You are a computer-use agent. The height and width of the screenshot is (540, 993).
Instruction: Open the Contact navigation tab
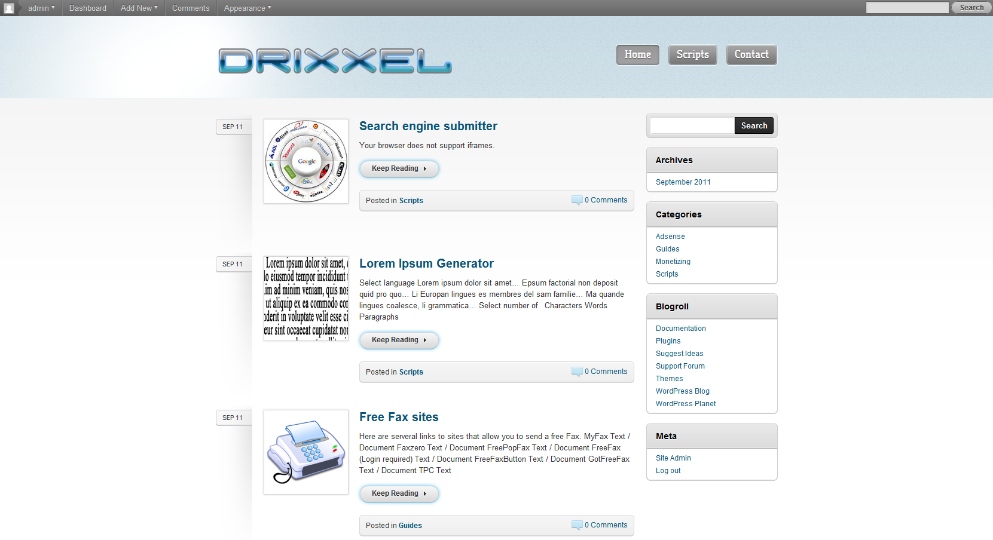pos(751,54)
